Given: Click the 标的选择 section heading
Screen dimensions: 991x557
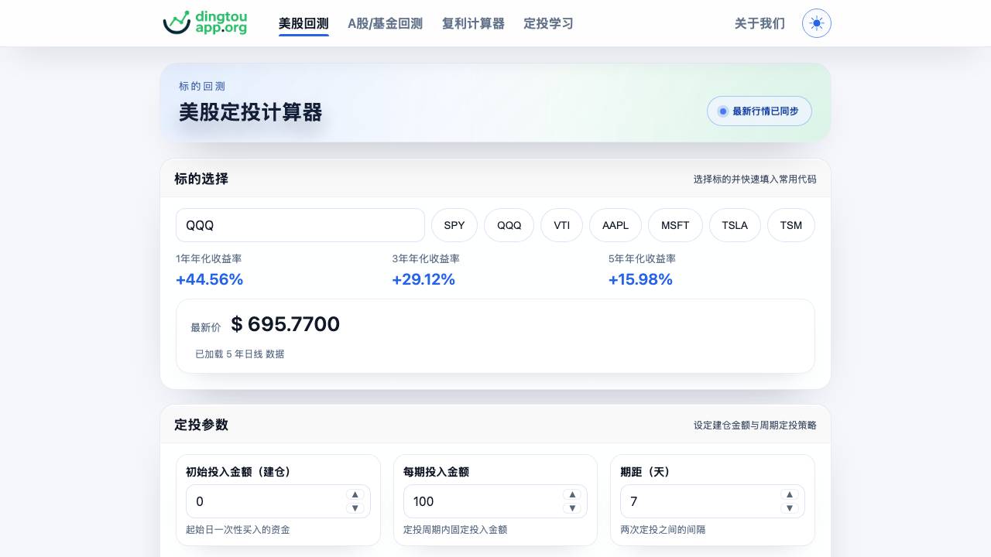Looking at the screenshot, I should click(x=201, y=179).
